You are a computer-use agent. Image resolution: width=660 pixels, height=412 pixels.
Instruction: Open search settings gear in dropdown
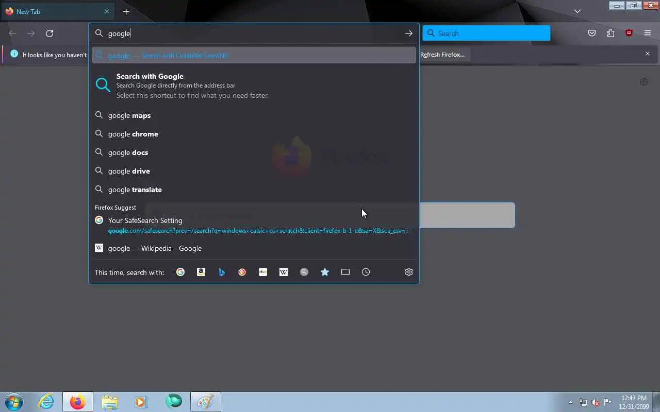(x=409, y=272)
